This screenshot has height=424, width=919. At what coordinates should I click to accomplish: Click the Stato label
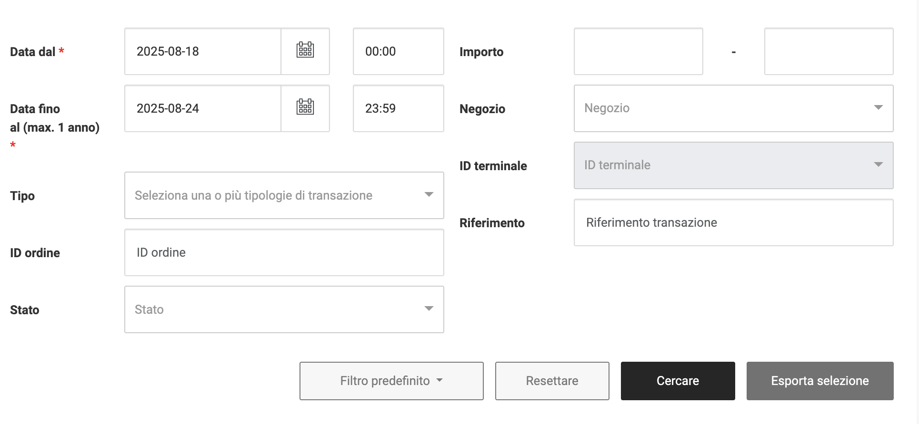(25, 310)
